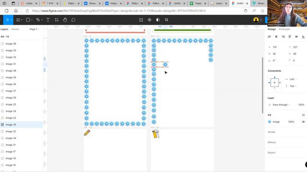Open Frame tools dropdown arrow
The image size is (307, 172).
coord(22,20)
